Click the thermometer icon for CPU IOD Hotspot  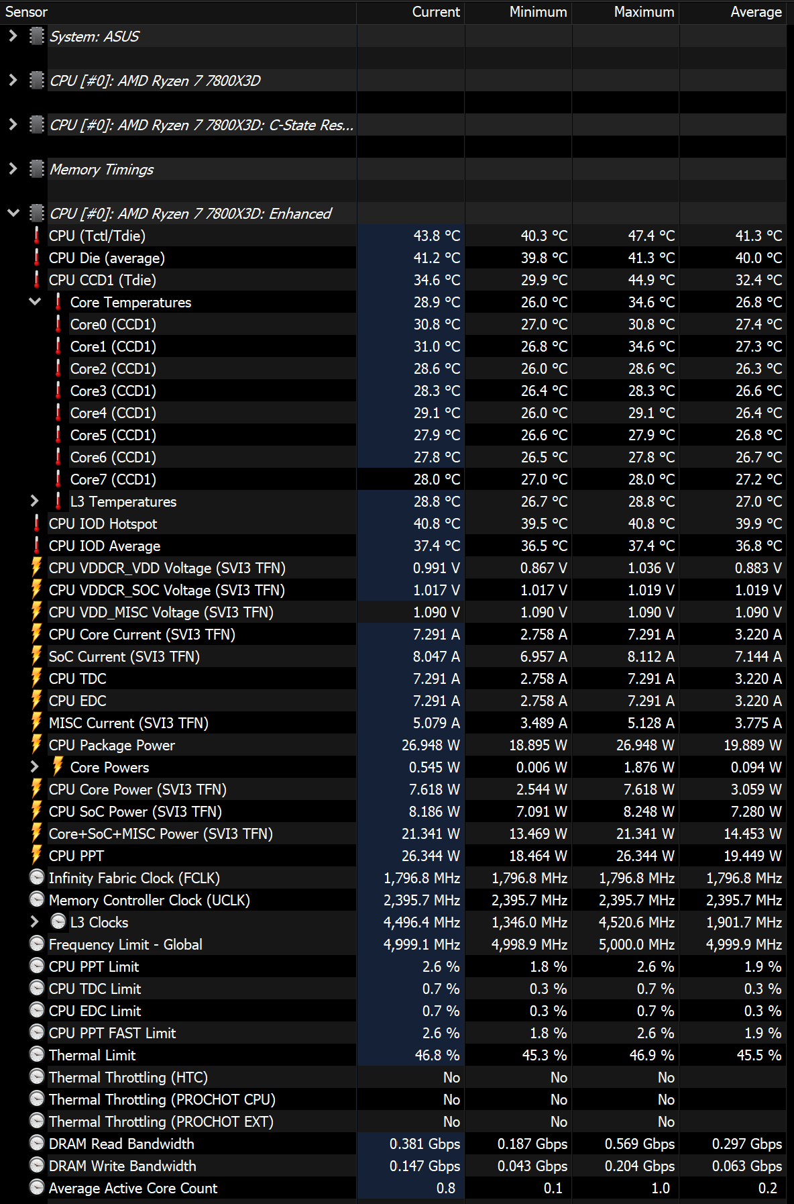click(x=37, y=523)
